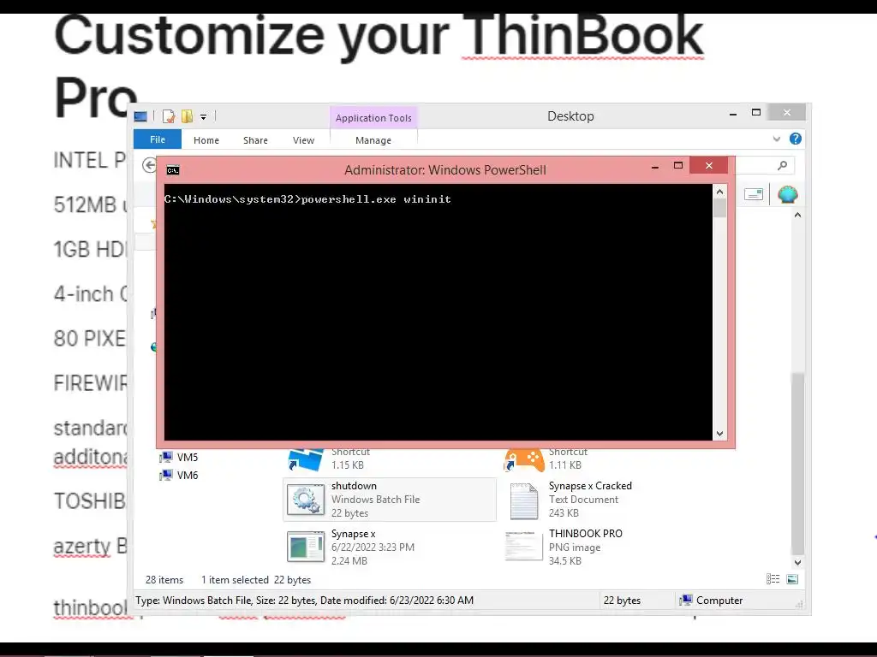The image size is (877, 657).
Task: Click the blue shell icon in toolbar
Action: click(788, 194)
